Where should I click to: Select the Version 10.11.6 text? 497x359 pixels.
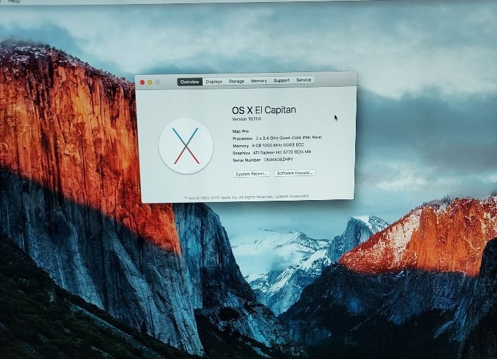(247, 119)
